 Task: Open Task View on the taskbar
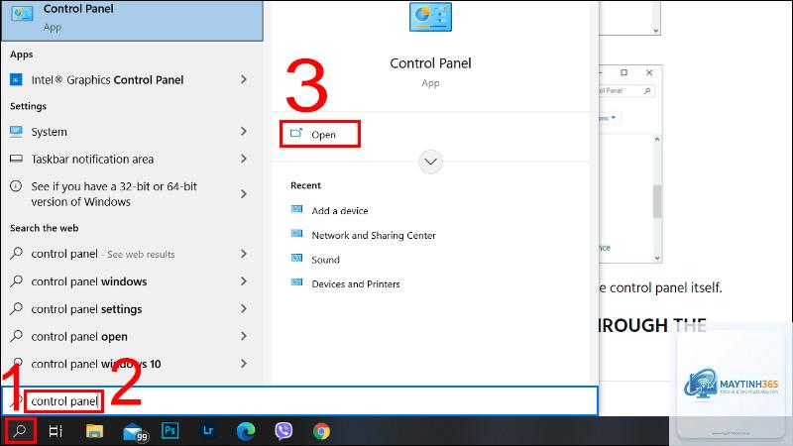click(56, 431)
